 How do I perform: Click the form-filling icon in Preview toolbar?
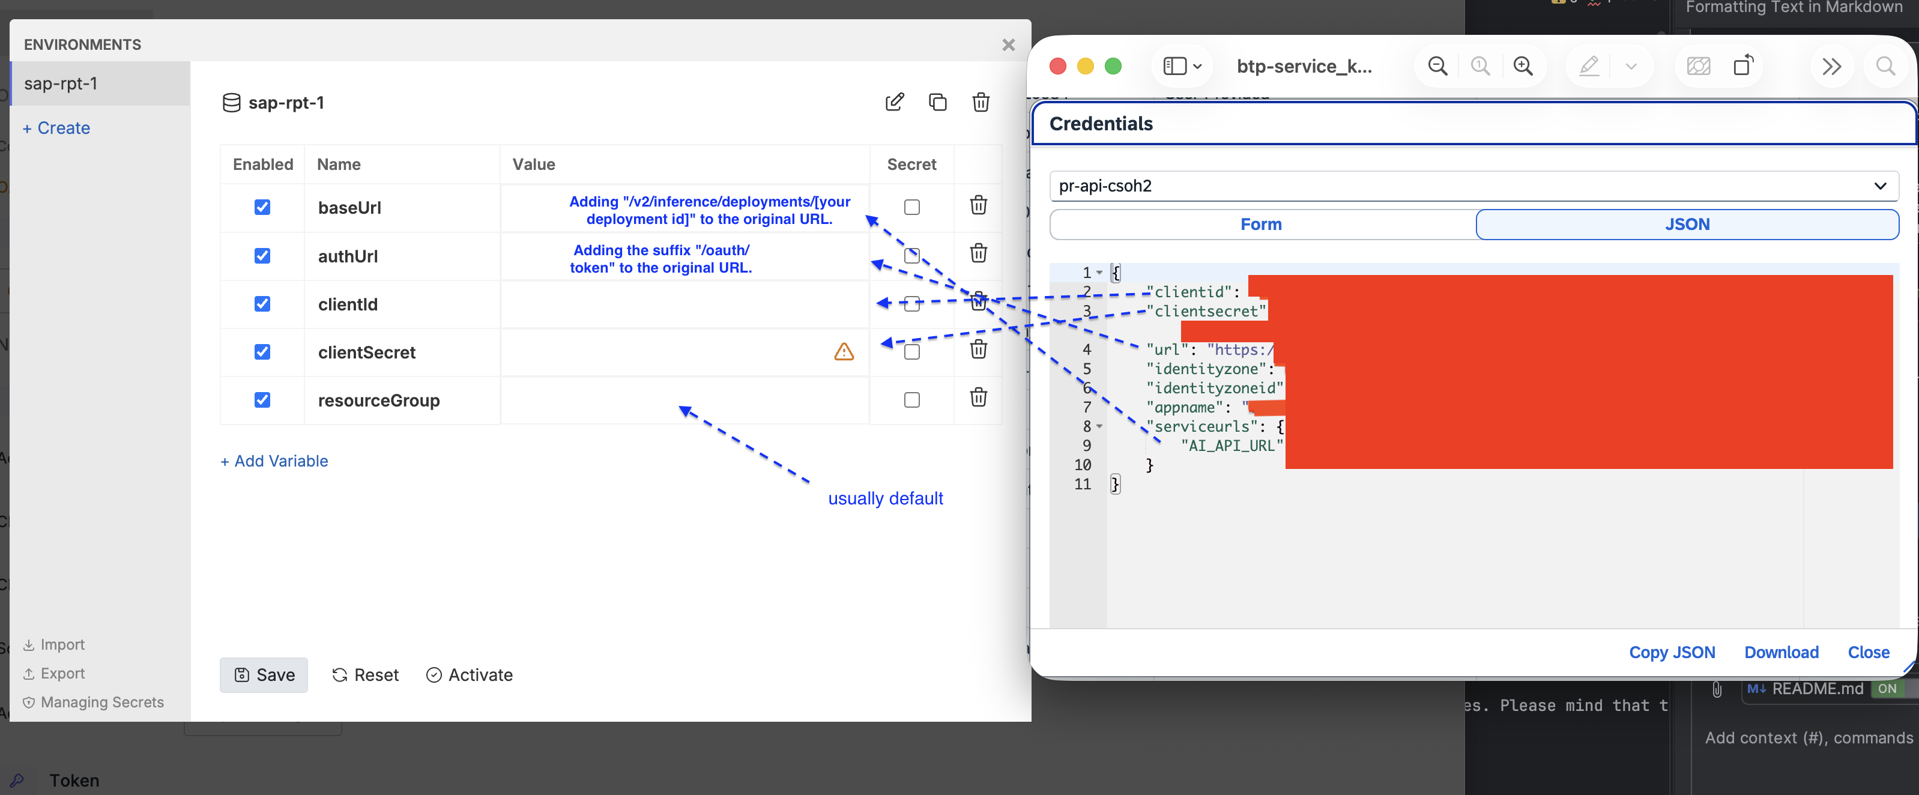(1699, 66)
